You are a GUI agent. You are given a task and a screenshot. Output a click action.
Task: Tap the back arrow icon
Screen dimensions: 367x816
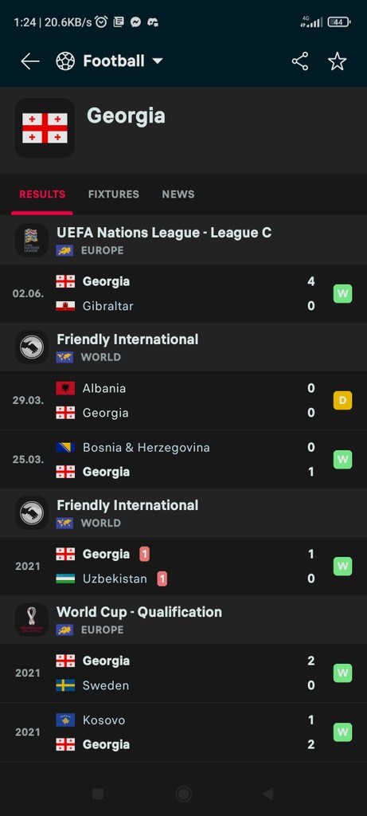29,61
